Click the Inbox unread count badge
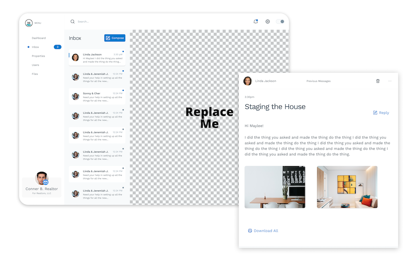 pos(57,47)
